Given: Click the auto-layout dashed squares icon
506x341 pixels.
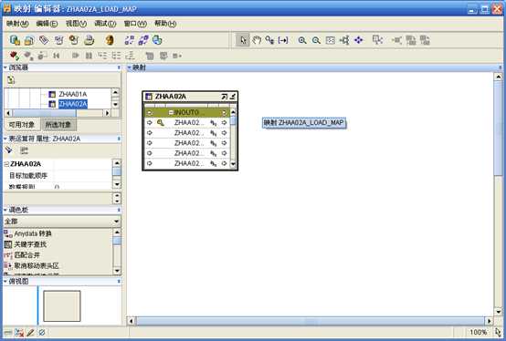Looking at the screenshot, I should pyautogui.click(x=130, y=40).
